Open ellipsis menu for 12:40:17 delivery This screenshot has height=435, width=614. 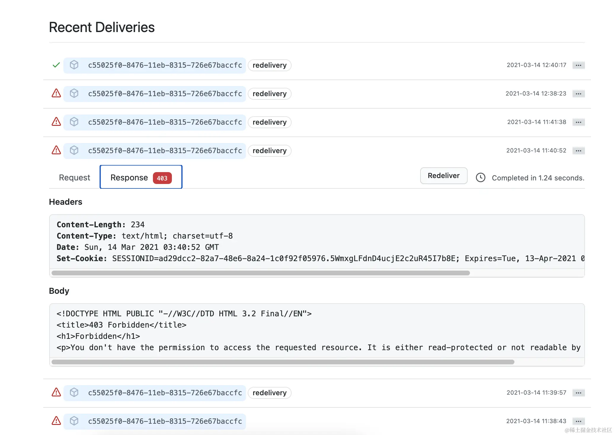tap(578, 65)
